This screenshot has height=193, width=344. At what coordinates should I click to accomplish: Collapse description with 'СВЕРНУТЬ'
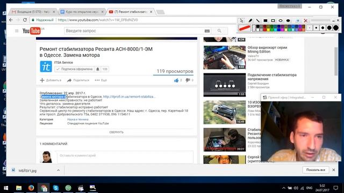pyautogui.click(x=117, y=132)
